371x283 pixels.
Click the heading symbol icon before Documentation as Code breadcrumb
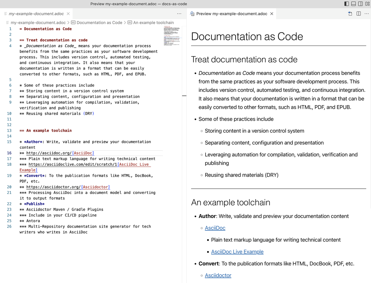(73, 22)
